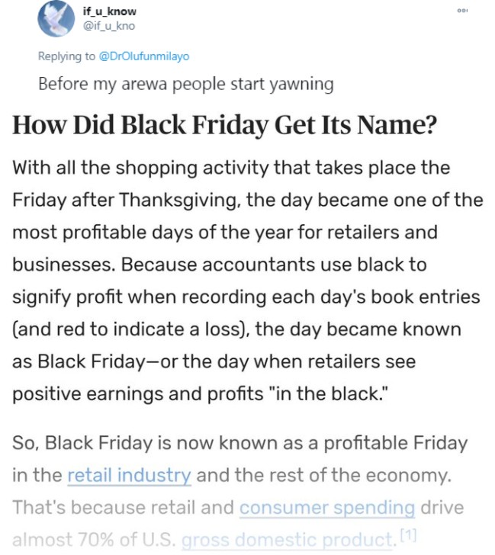Click the 'Replying to' label
The width and height of the screenshot is (495, 555).
point(66,56)
